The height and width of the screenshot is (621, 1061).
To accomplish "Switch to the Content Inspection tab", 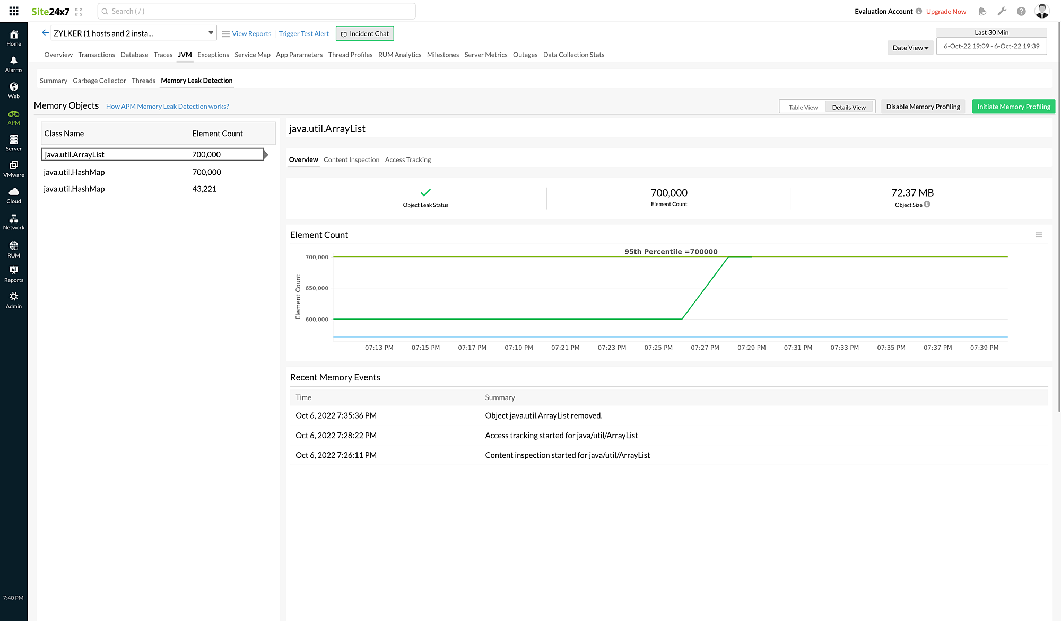I will [351, 159].
